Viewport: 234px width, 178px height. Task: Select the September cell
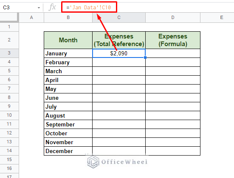tap(68, 124)
